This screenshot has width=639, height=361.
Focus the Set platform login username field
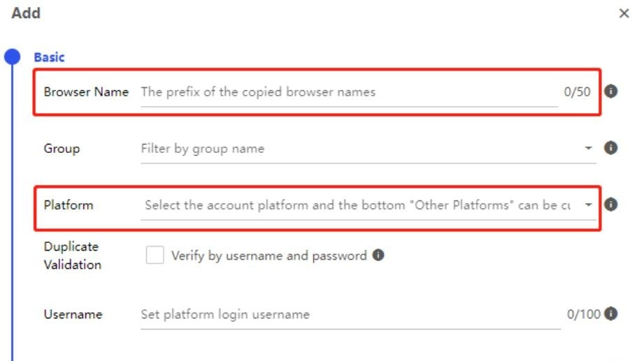(351, 314)
